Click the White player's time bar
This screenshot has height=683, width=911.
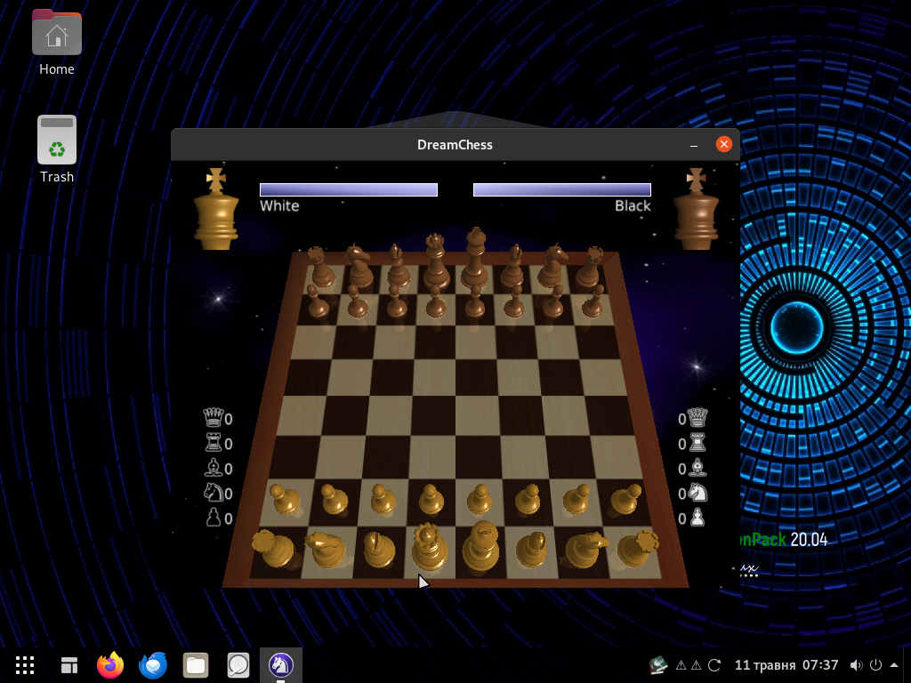point(349,190)
